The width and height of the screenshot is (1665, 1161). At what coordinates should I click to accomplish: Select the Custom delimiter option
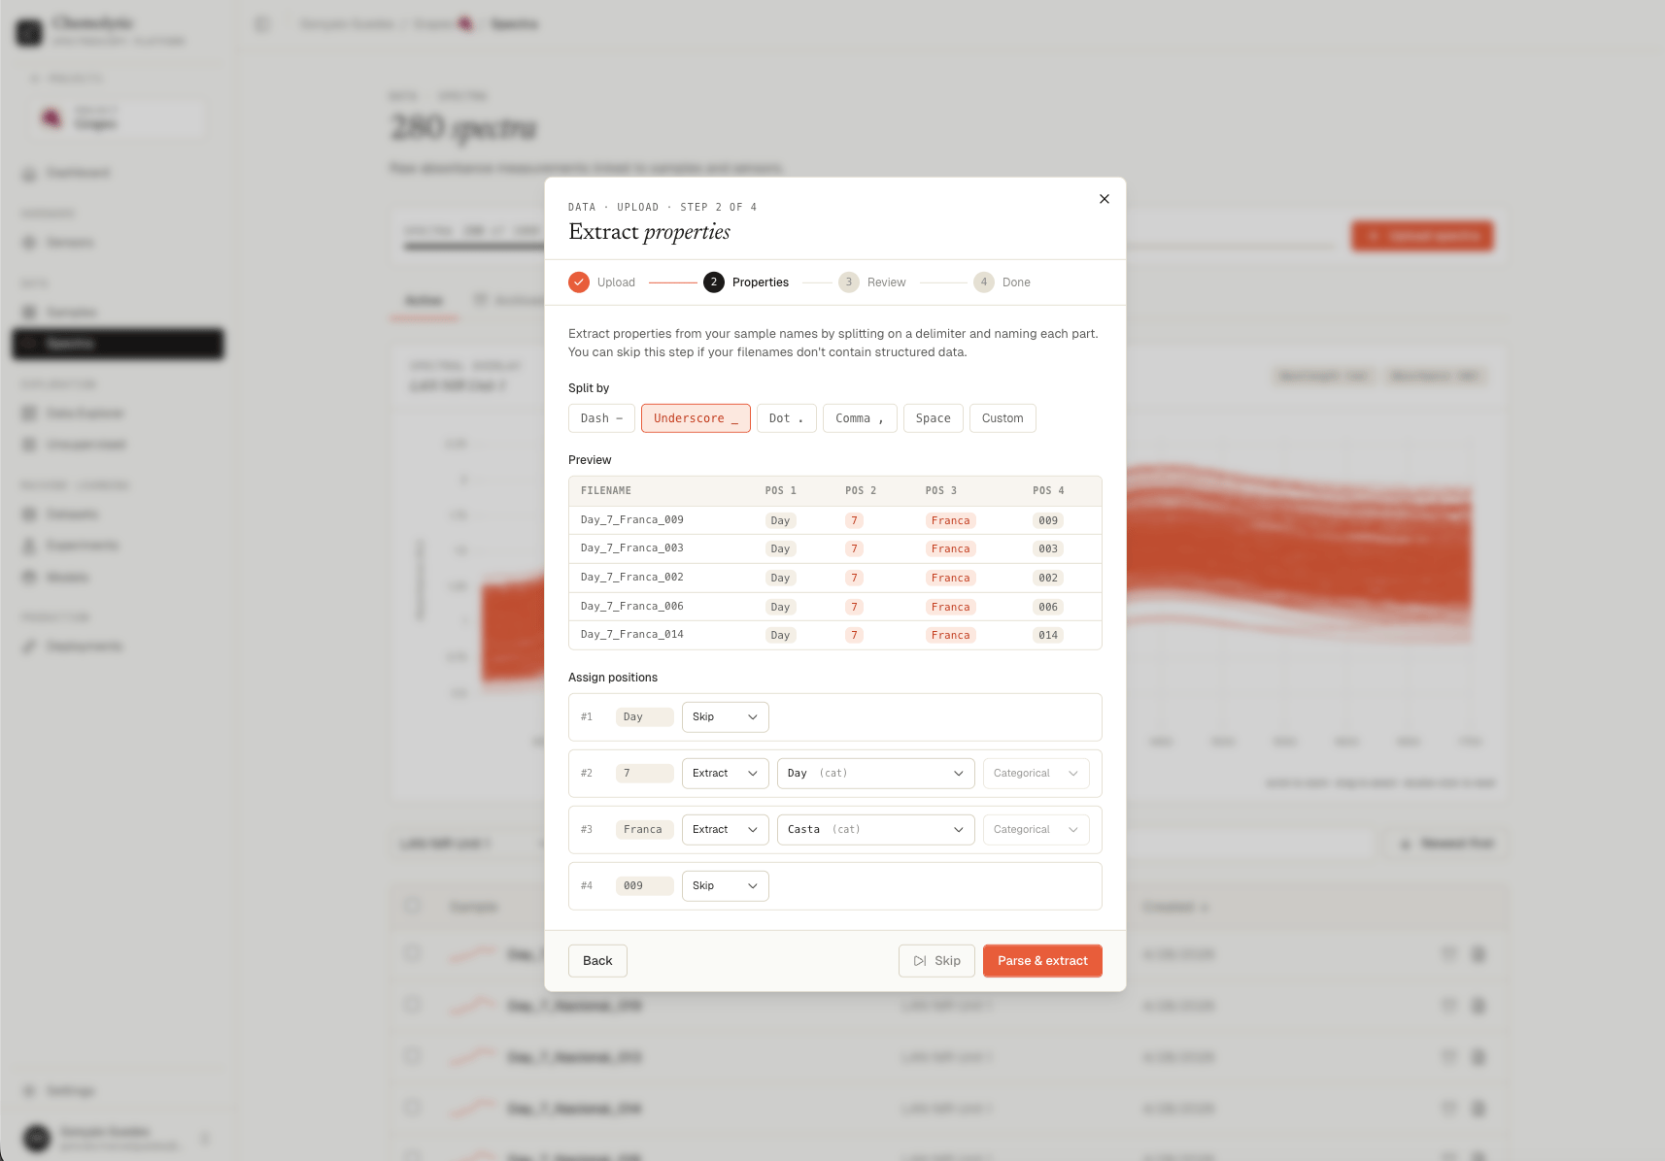tap(1002, 418)
